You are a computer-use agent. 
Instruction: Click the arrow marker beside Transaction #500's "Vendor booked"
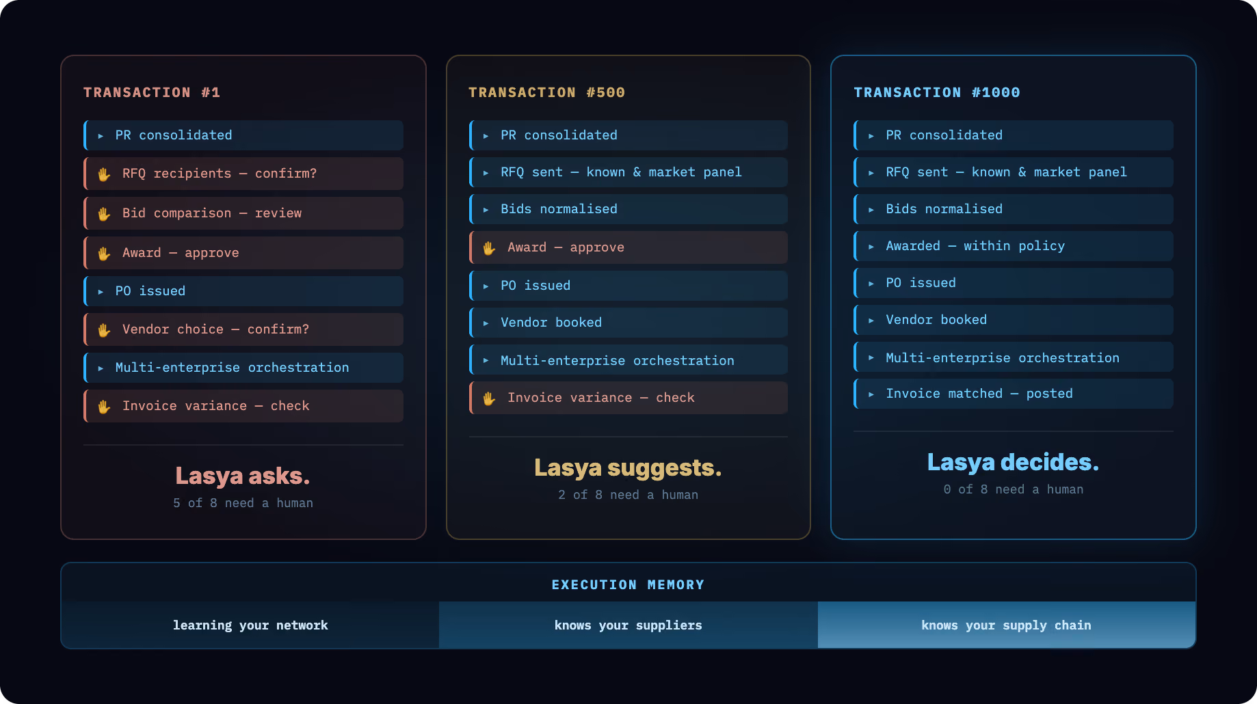[486, 323]
